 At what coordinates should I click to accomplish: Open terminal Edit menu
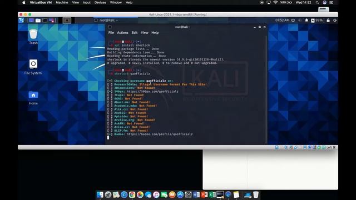point(135,33)
